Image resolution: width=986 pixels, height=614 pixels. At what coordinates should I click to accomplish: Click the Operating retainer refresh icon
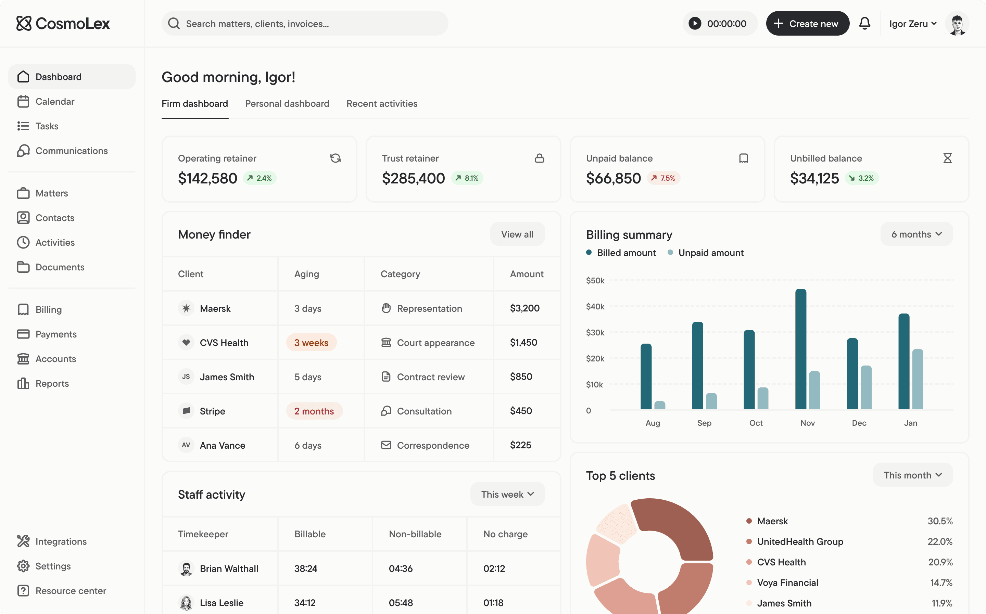click(336, 158)
